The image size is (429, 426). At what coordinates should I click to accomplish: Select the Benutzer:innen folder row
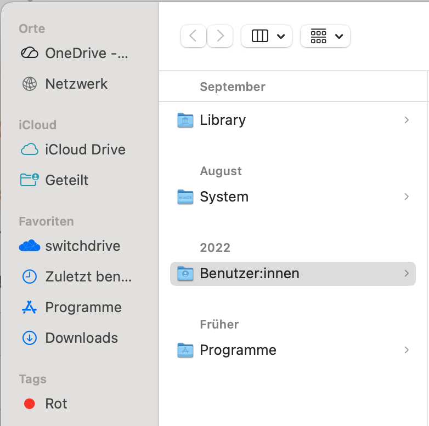tap(250, 273)
